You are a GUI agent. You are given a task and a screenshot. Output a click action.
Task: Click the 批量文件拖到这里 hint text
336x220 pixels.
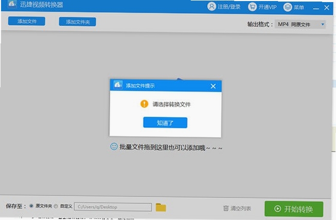[x=170, y=148]
